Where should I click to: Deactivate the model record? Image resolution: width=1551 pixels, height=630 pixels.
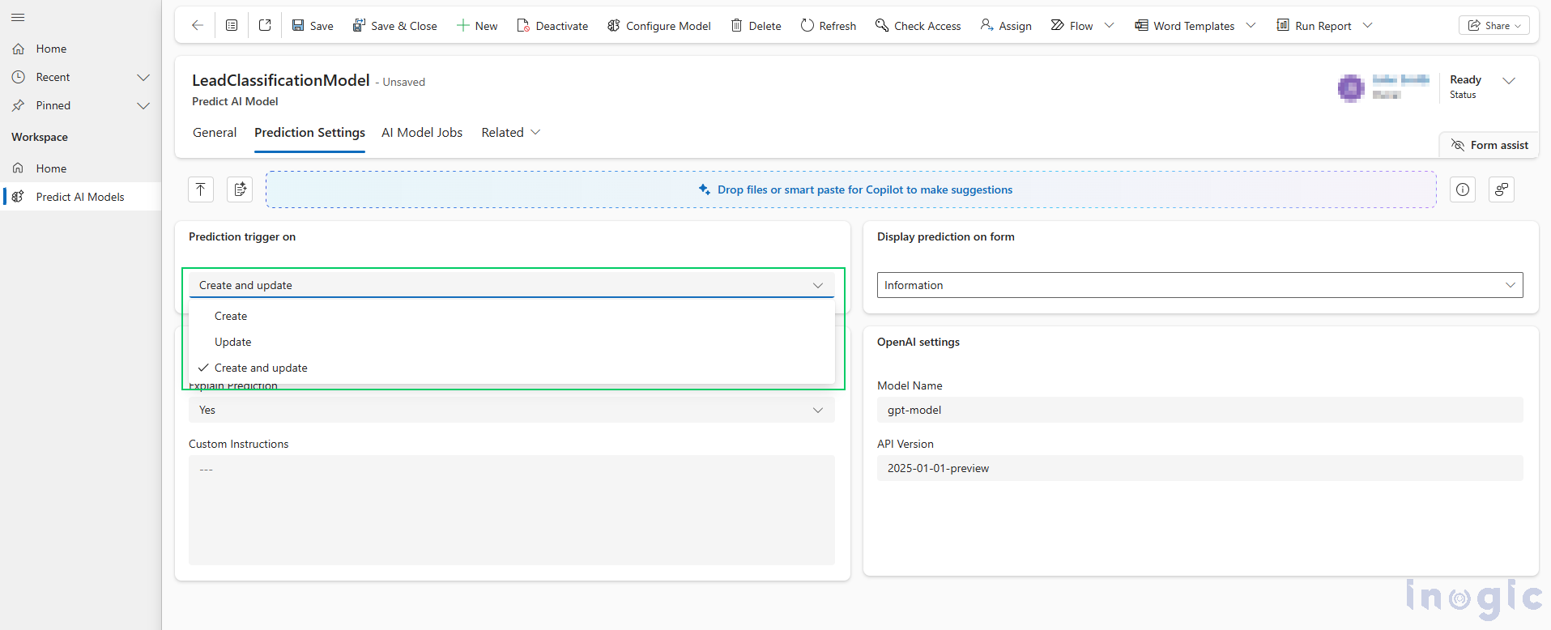click(552, 25)
